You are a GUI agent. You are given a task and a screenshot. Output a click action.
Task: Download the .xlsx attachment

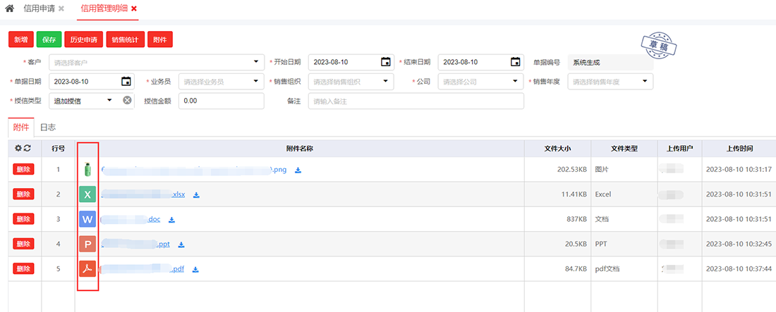(196, 195)
